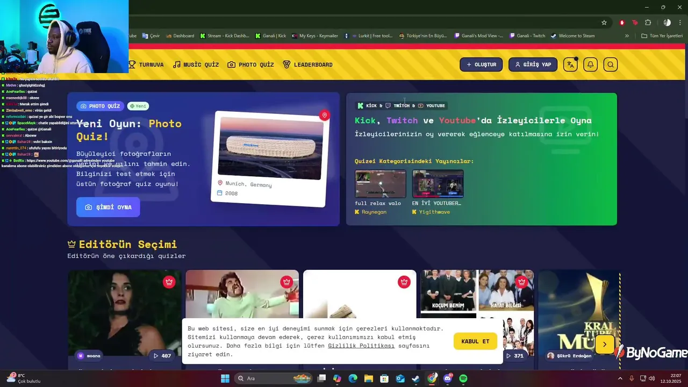Click the crown badge on green-shirt man card

286,282
